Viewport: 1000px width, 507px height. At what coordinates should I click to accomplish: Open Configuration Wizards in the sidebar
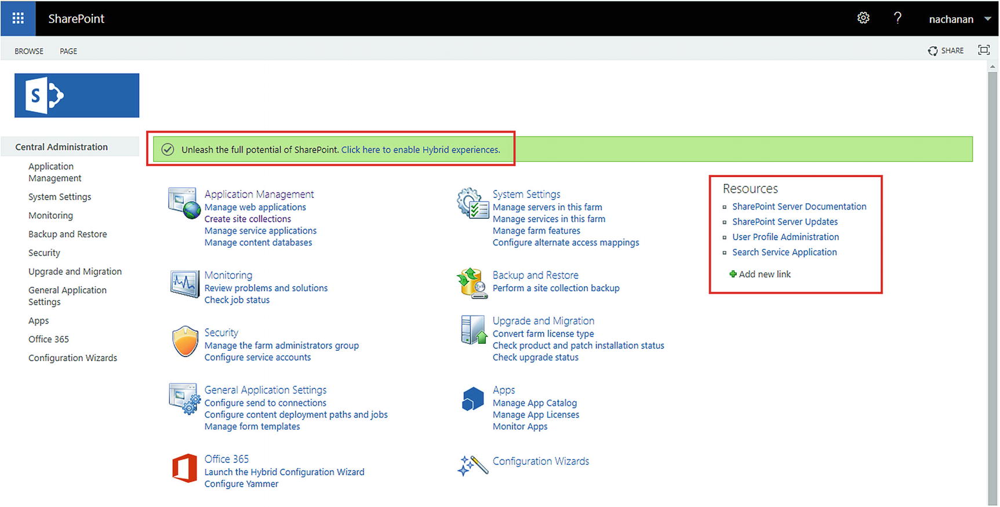pyautogui.click(x=72, y=358)
